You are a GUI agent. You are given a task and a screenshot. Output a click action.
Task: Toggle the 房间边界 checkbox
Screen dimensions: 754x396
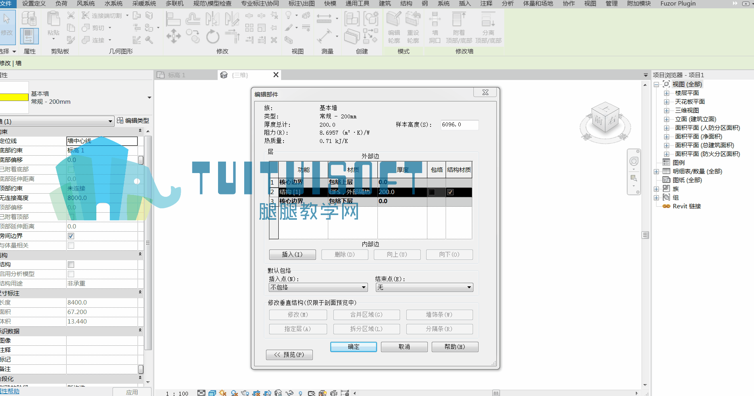coord(71,236)
